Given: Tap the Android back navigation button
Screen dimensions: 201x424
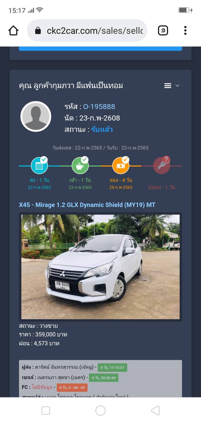Looking at the screenshot, I should point(155,411).
